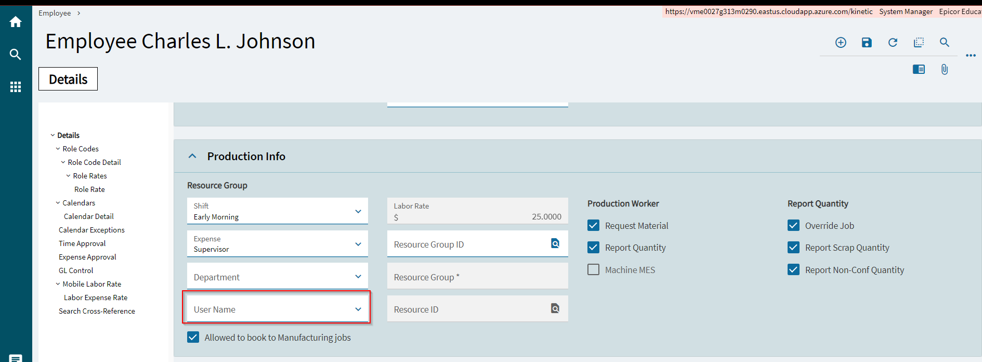Open the apps grid menu
The width and height of the screenshot is (982, 362).
point(16,87)
